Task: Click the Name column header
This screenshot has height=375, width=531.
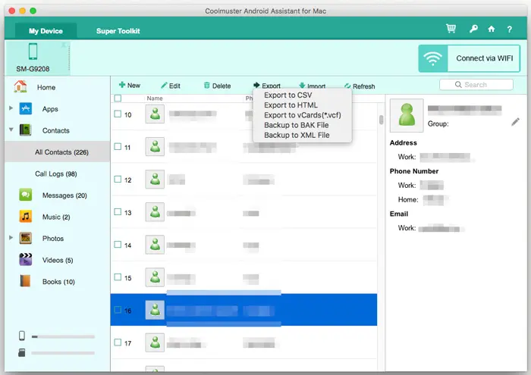Action: point(155,98)
